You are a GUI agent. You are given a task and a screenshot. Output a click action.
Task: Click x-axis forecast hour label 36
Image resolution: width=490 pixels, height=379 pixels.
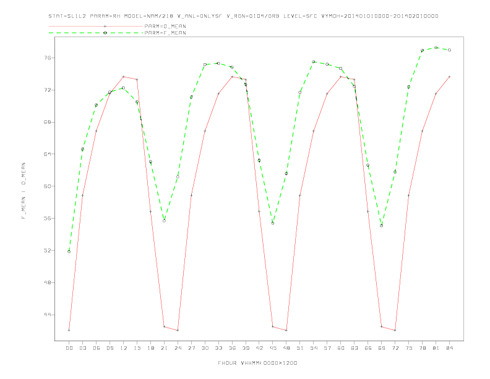click(x=232, y=348)
